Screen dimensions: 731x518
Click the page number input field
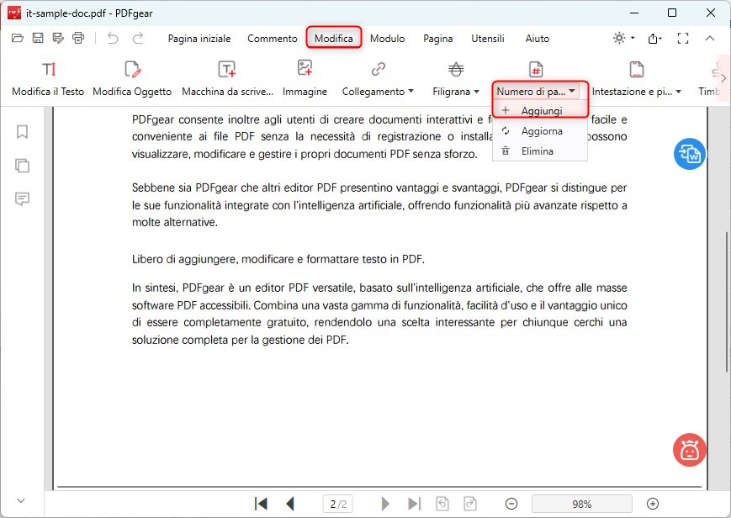tap(337, 503)
